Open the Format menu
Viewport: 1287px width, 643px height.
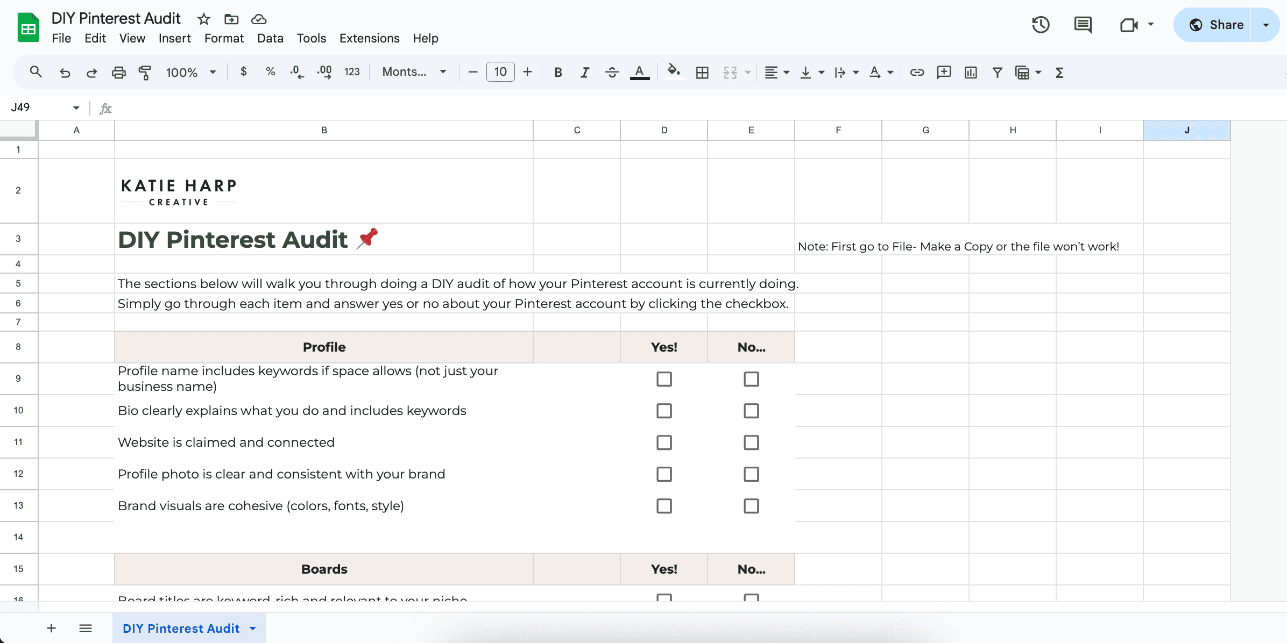pos(224,38)
